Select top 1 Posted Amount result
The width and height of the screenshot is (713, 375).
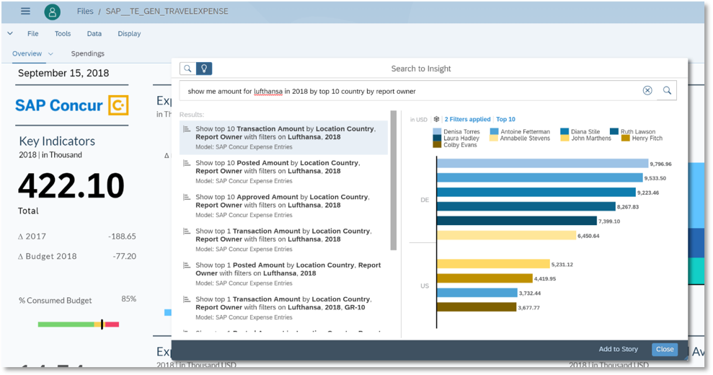click(x=284, y=274)
